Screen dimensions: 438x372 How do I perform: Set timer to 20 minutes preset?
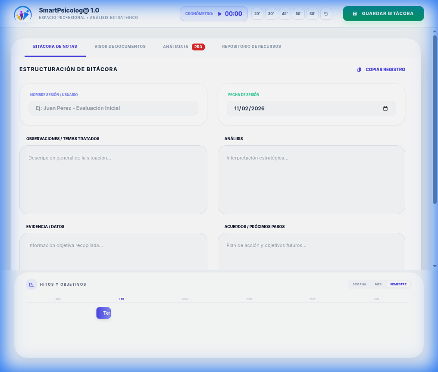point(257,14)
